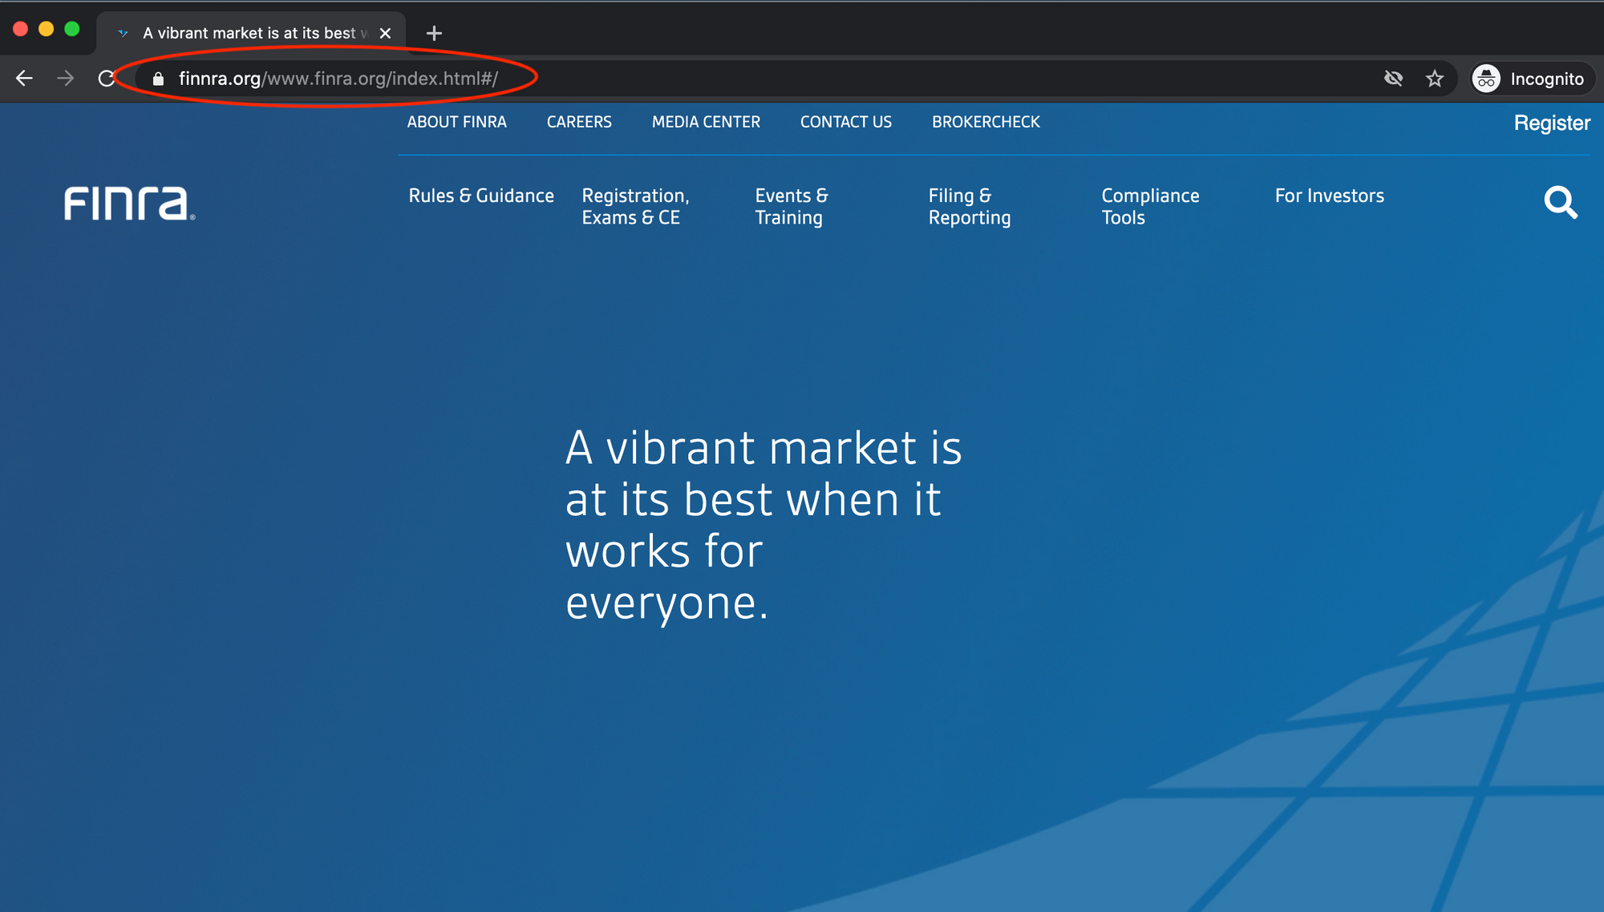Open the ABOUT FINRA link

pos(456,122)
